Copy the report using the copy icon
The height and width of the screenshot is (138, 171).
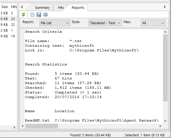pyautogui.click(x=32, y=15)
